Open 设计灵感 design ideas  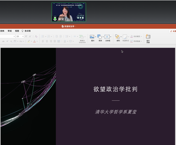click(148, 37)
